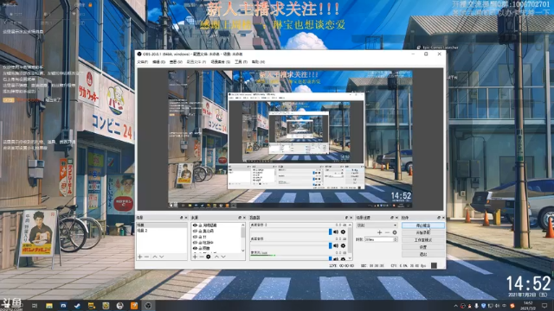
Task: Toggle the lock on the second source
Action: pos(200,231)
